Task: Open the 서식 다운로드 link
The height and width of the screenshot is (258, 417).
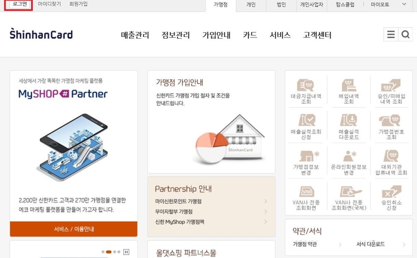Action: pyautogui.click(x=371, y=244)
